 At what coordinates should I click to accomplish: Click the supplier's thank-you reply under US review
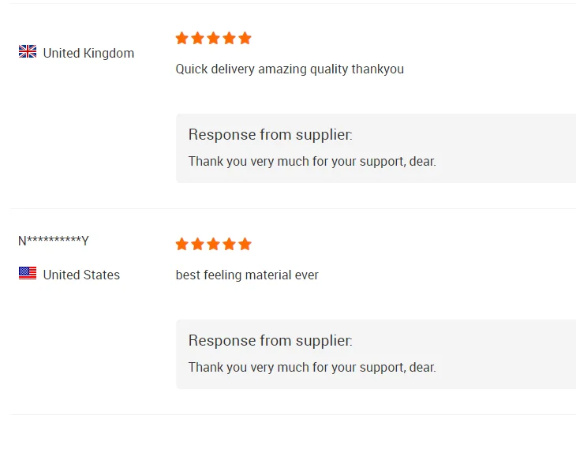pyautogui.click(x=312, y=367)
